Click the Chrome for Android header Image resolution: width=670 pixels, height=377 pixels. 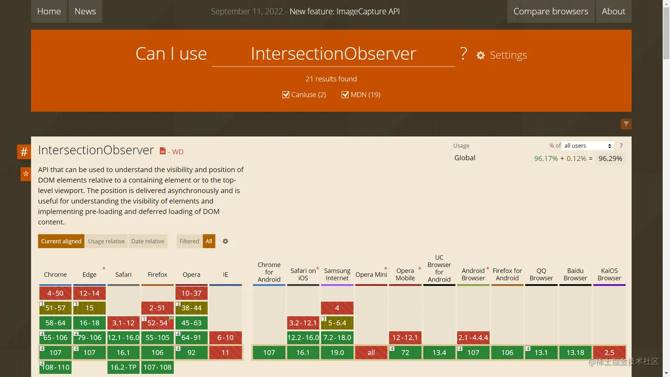pos(269,272)
